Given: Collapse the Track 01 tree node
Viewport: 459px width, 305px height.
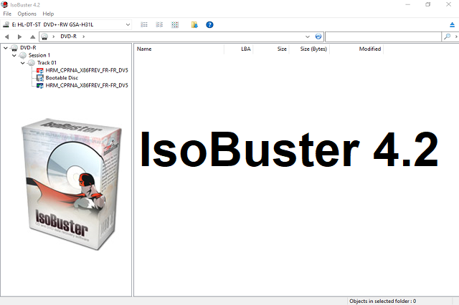Looking at the screenshot, I should click(23, 63).
